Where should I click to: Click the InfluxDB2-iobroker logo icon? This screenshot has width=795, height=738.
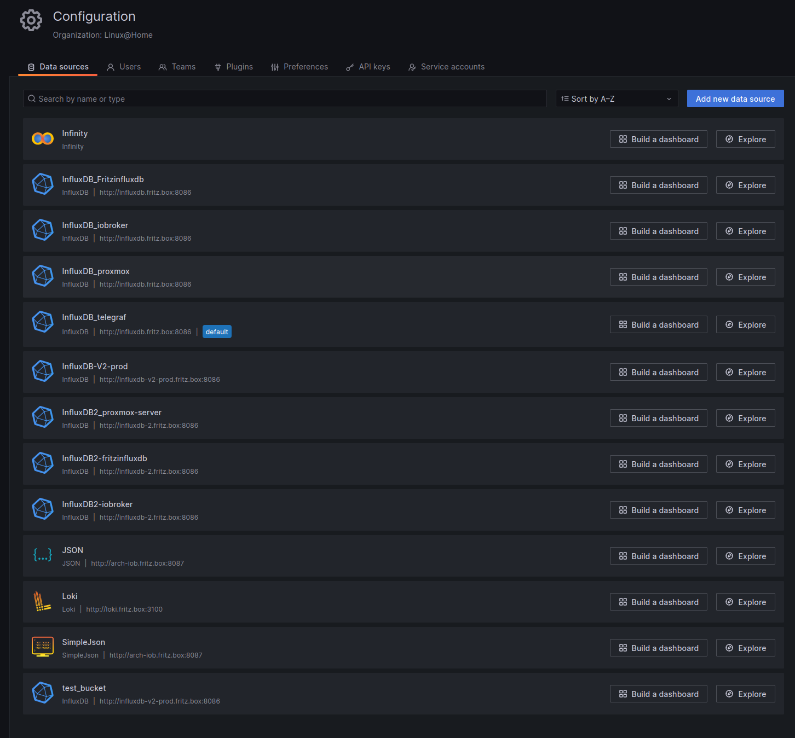[43, 509]
